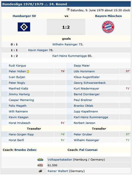This screenshot has height=175, width=132.
Task: Select Karl-Heinz Rummenigge in the goals list
Action: pyautogui.click(x=70, y=56)
